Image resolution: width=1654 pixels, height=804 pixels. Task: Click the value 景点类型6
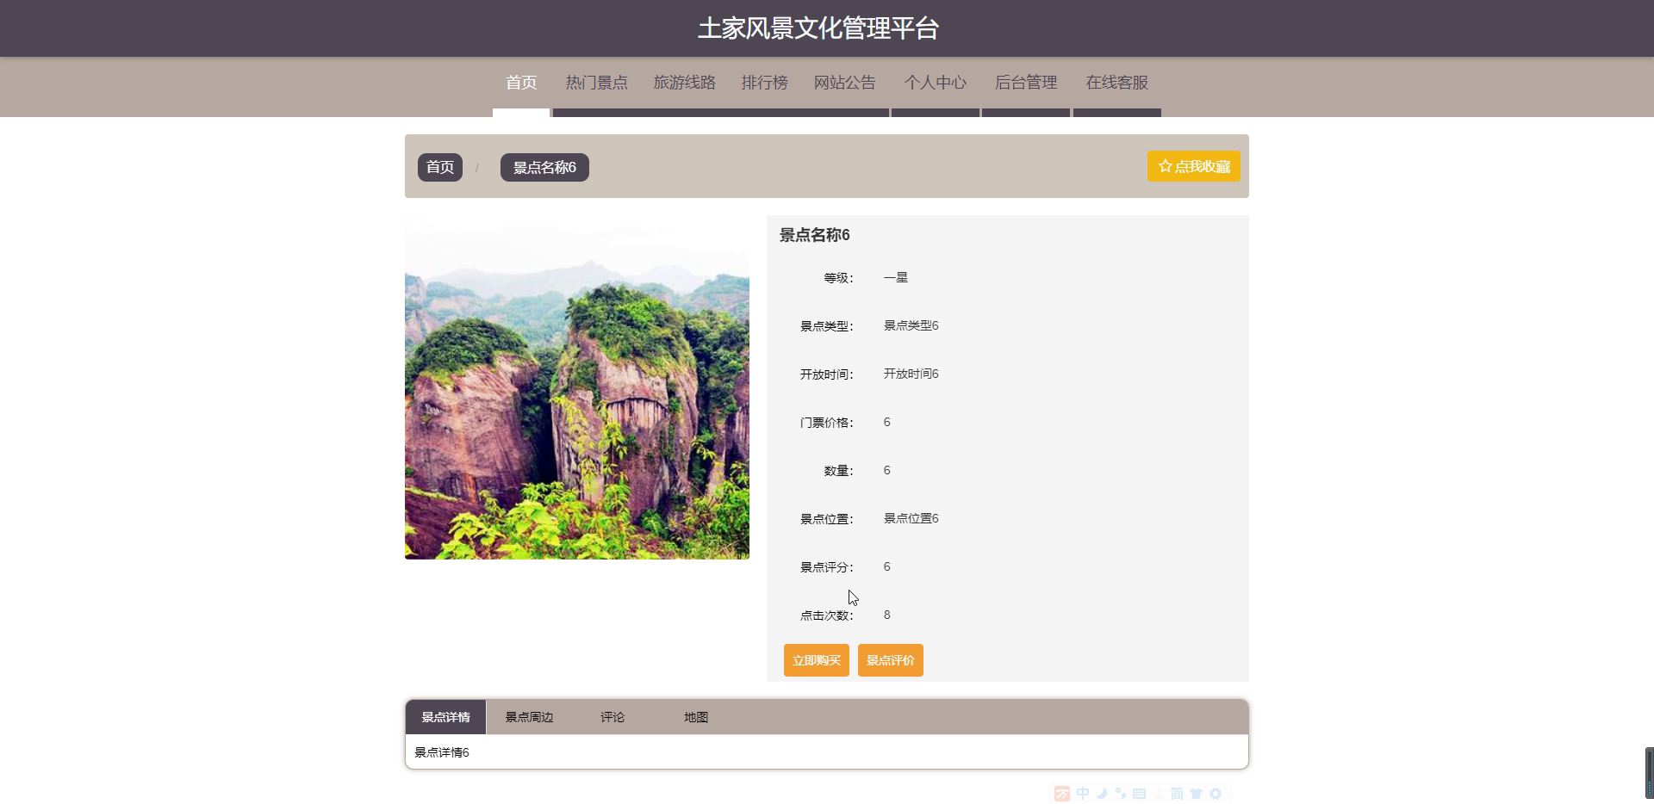tap(911, 325)
